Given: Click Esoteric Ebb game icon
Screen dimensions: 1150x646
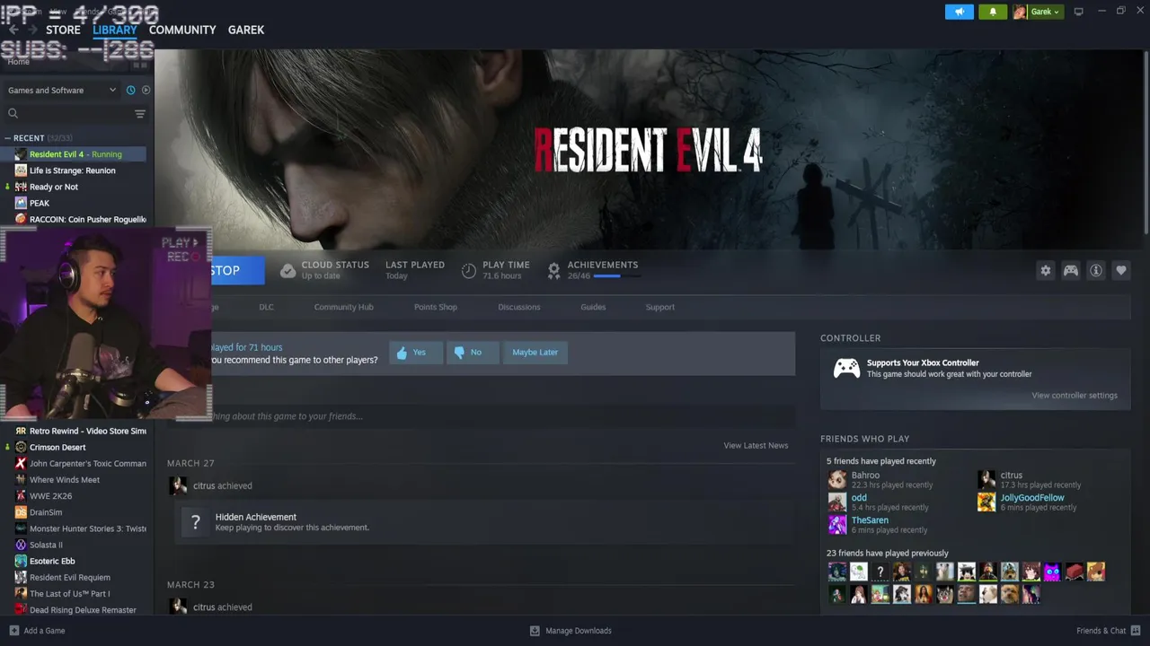Looking at the screenshot, I should [x=21, y=561].
